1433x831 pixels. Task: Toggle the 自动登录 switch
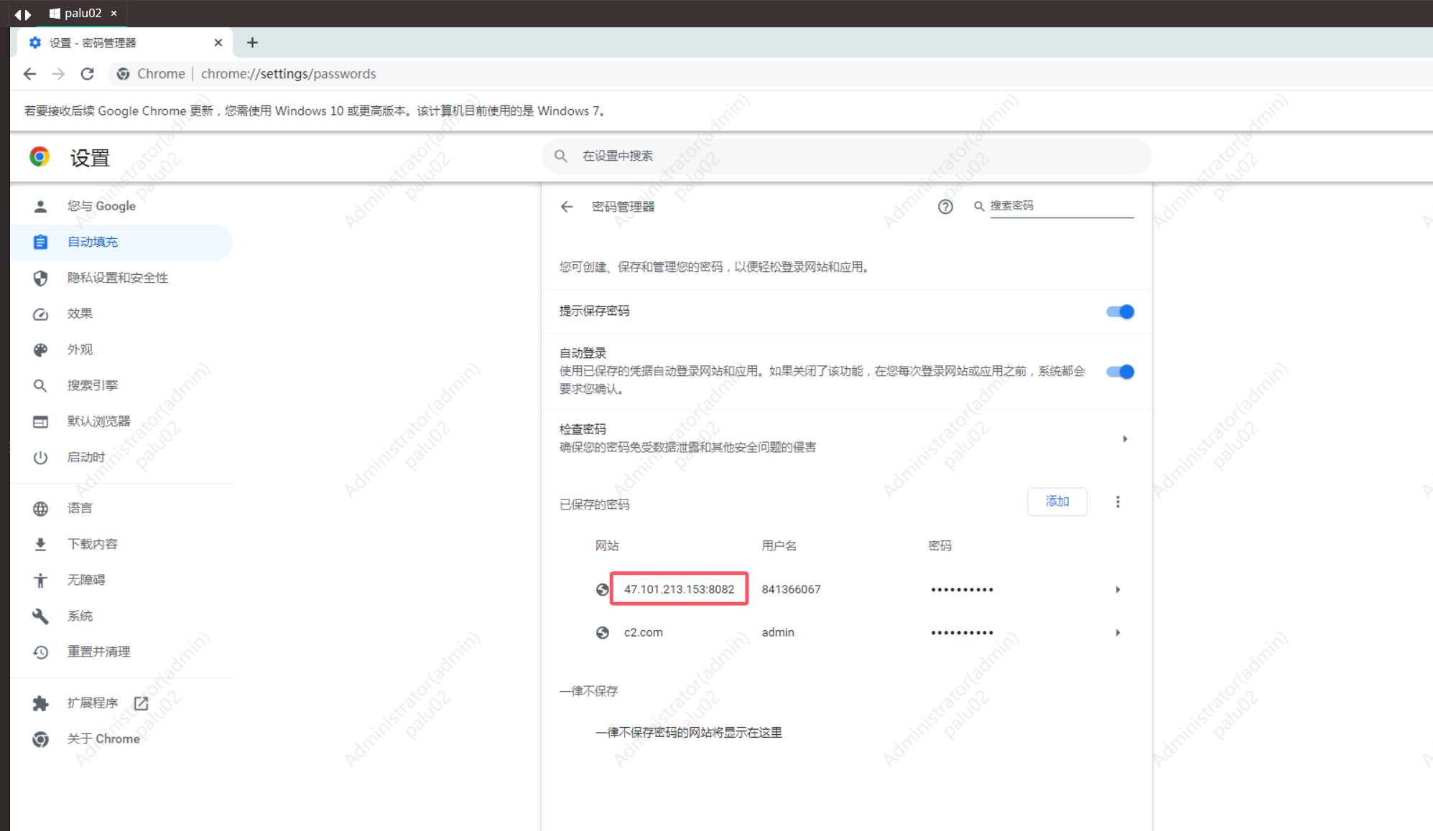(1119, 372)
